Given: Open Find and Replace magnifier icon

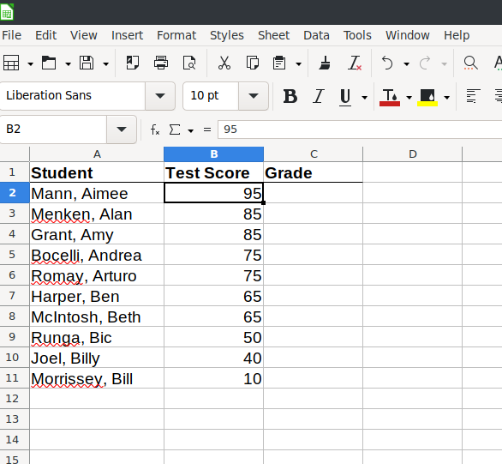Looking at the screenshot, I should point(470,63).
